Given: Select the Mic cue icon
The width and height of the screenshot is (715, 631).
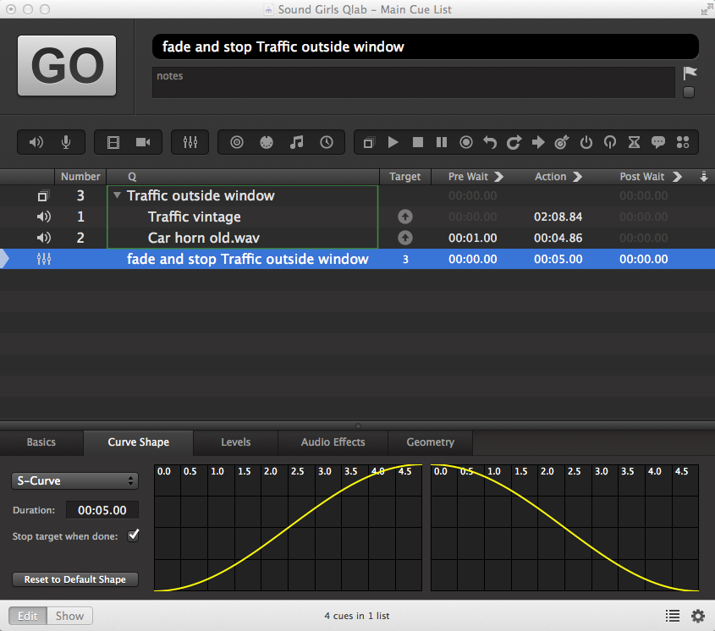Looking at the screenshot, I should pos(66,142).
